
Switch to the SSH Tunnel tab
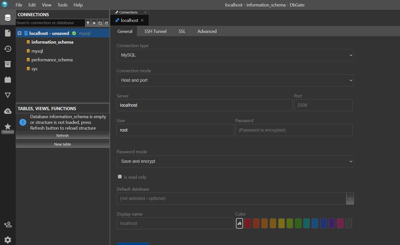click(x=155, y=31)
